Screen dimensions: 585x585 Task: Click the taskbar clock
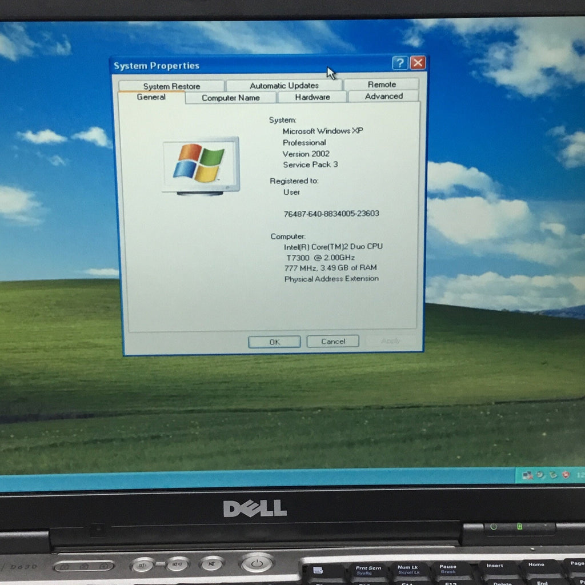click(x=580, y=475)
